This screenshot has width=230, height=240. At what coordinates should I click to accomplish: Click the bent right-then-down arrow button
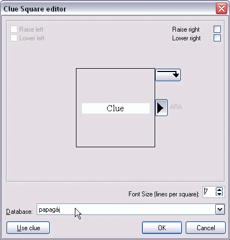coord(168,75)
